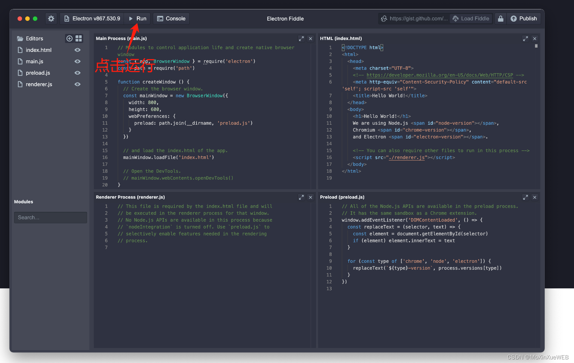Click the Load Fiddle button

[x=471, y=18]
